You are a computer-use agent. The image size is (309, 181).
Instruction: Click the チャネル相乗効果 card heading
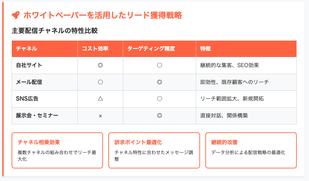[39, 142]
